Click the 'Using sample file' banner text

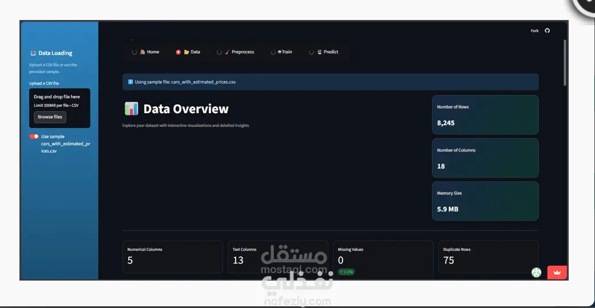[x=185, y=82]
